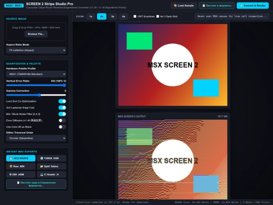Click the 'SOURCE IMAGE' section heading
273x205 pixels.
(16, 19)
